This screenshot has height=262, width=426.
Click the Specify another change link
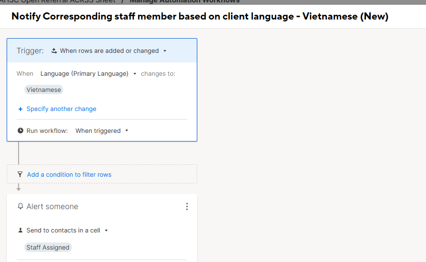[61, 109]
